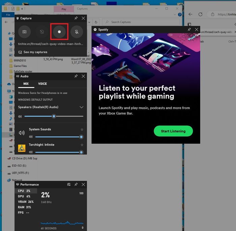Image resolution: width=236 pixels, height=231 pixels.
Task: Pin the Performance widget
Action: [76, 184]
